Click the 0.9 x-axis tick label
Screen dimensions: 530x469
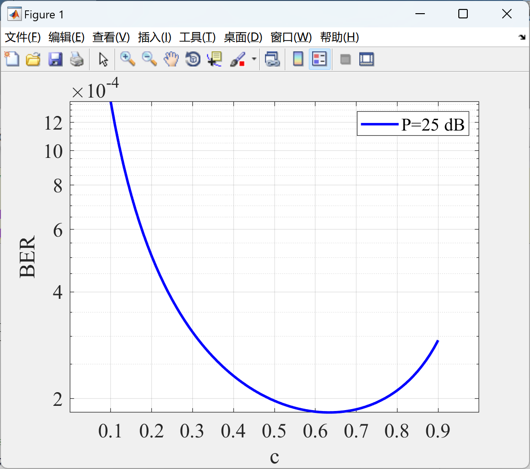pyautogui.click(x=438, y=431)
